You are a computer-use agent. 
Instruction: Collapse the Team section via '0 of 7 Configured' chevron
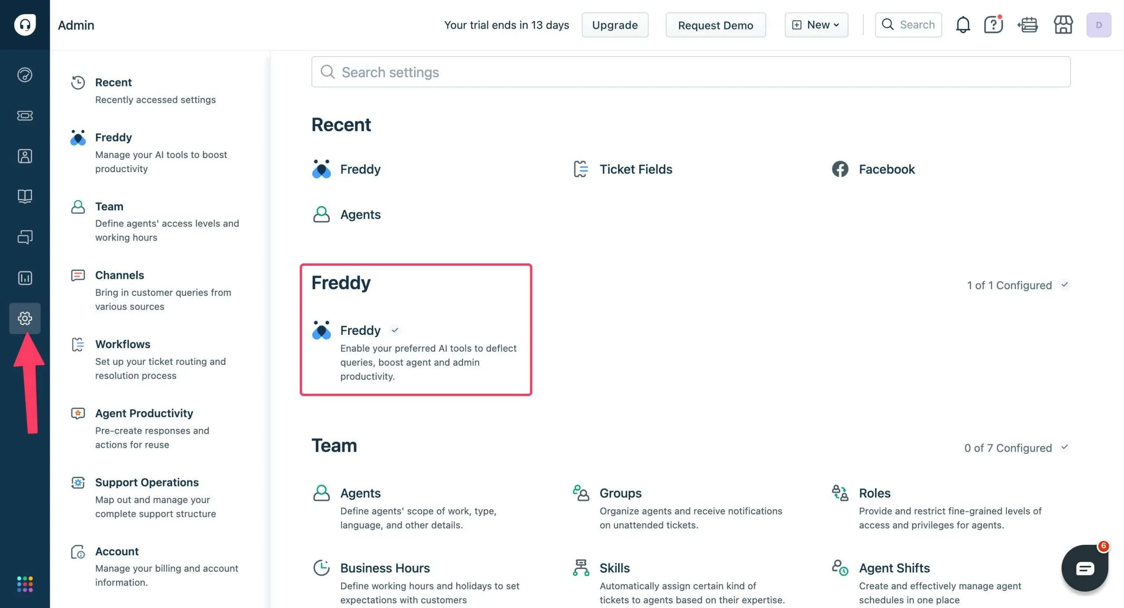point(1064,447)
